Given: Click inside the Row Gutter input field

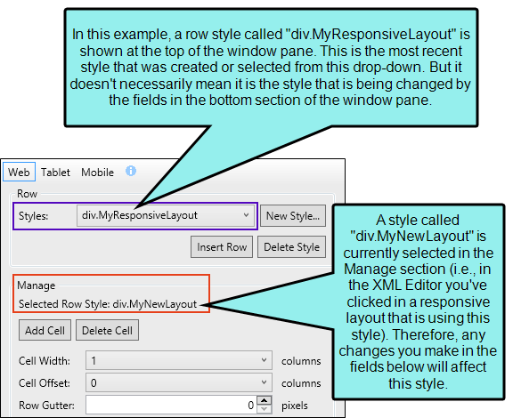Looking at the screenshot, I should coord(171,405).
